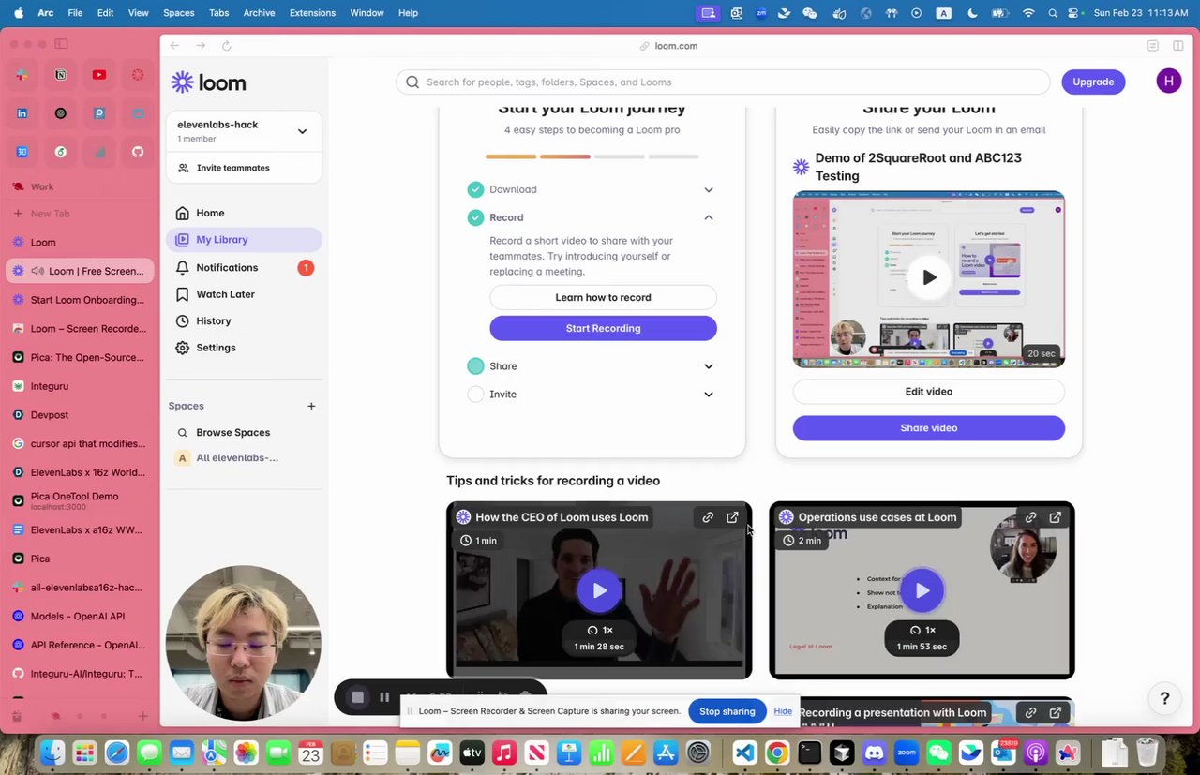Viewport: 1200px width, 775px height.
Task: Open Recording a presentation video externally
Action: 1055,713
